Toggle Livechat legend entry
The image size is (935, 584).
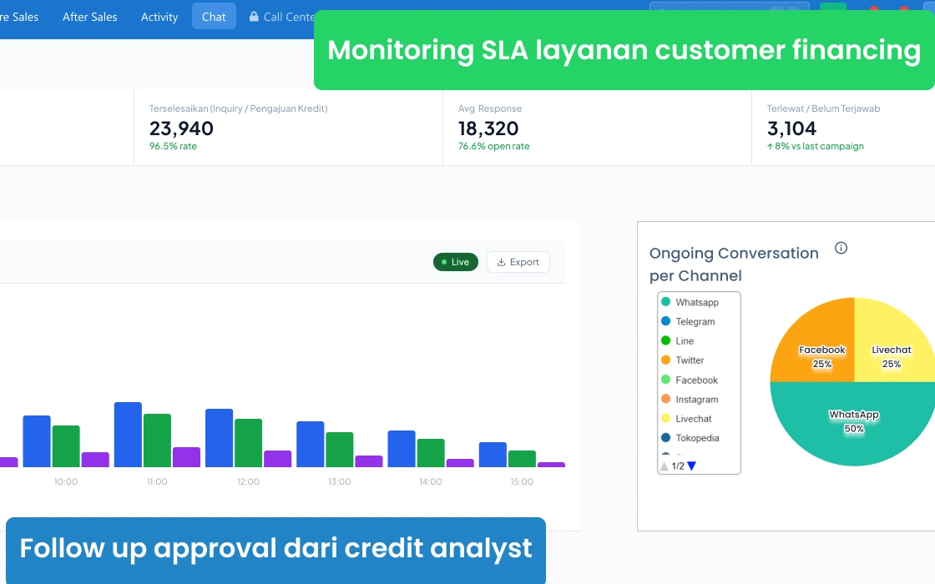686,419
